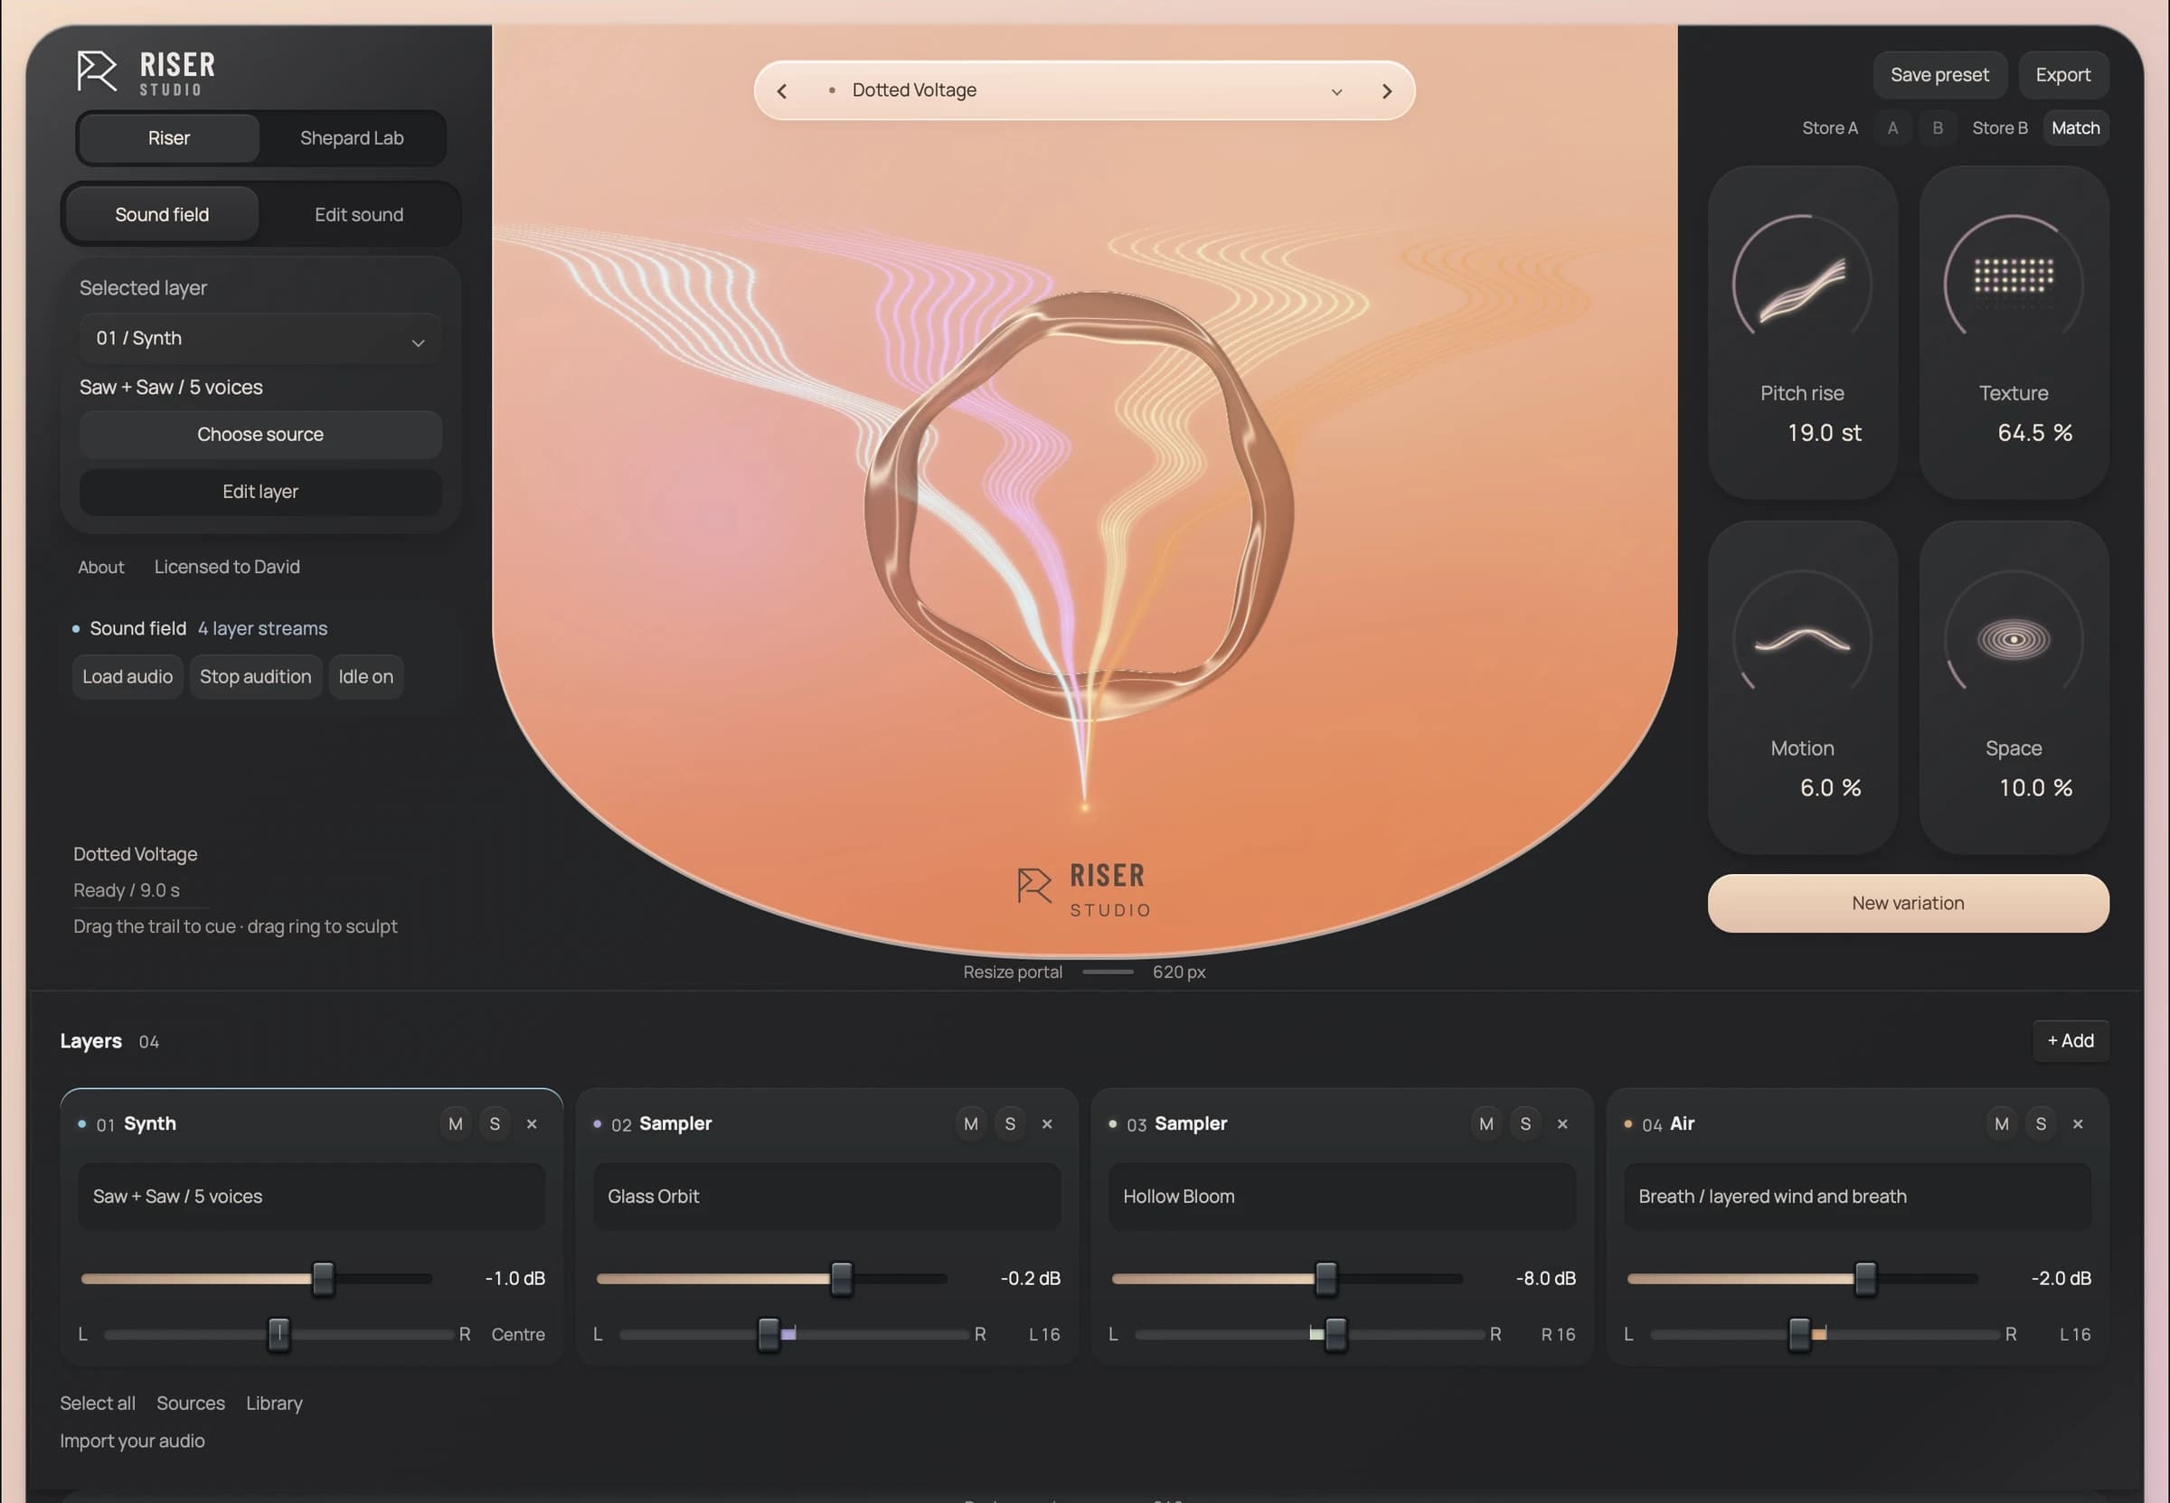
Task: Mute the 01 Synth layer
Action: click(x=456, y=1123)
